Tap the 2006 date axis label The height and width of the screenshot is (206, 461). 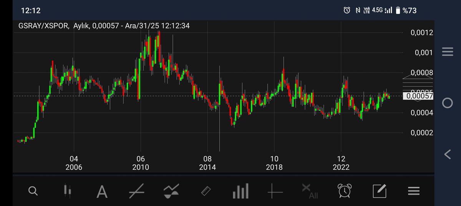74,167
